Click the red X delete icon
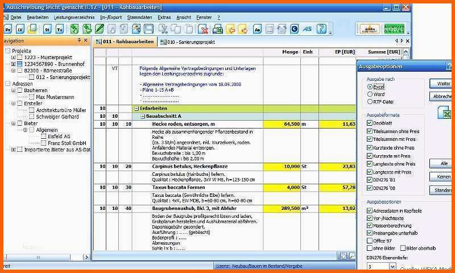The height and width of the screenshot is (273, 455). point(204,30)
